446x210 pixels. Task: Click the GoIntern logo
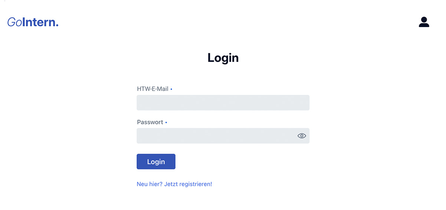33,23
